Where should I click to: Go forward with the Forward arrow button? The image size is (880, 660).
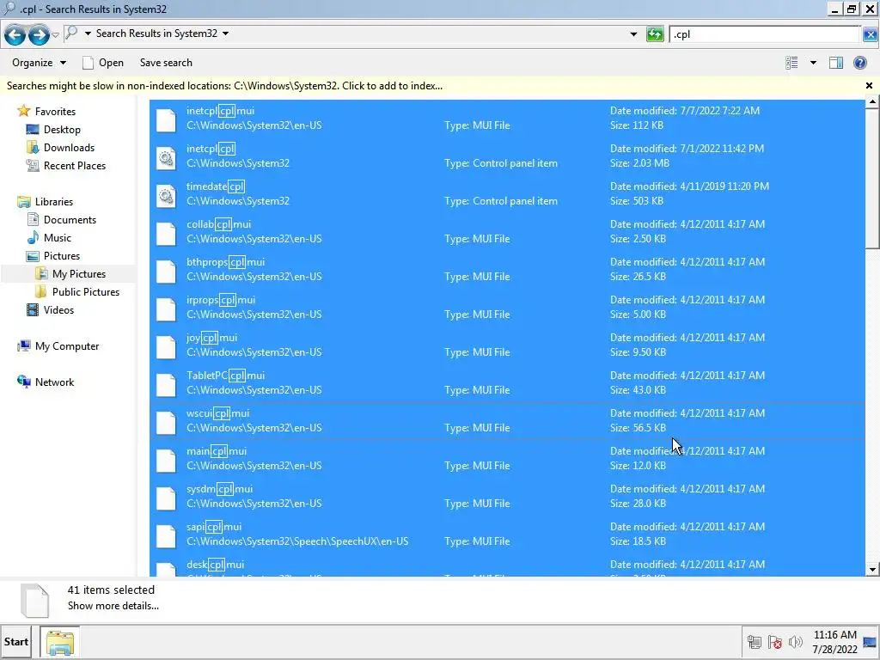38,34
